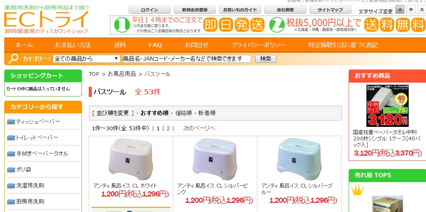Click the crown icon under 売れ筋 TOP5
The width and height of the screenshot is (426, 212).
click(357, 190)
